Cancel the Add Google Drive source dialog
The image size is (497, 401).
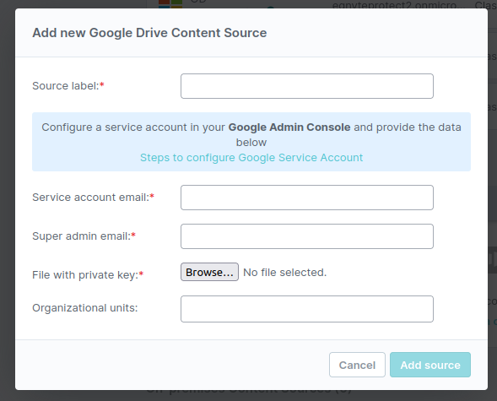point(357,365)
